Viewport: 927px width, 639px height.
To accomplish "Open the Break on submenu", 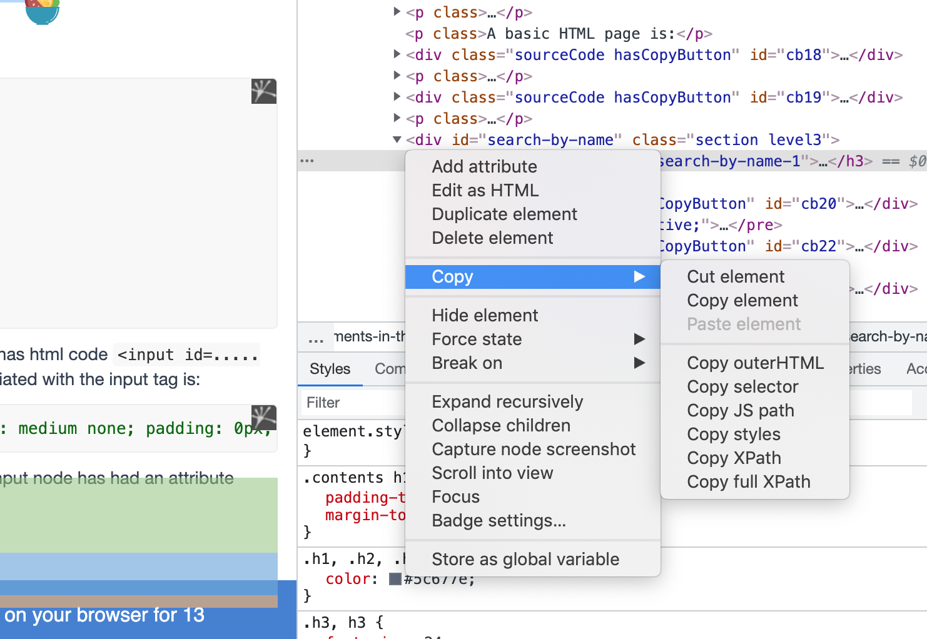I will click(533, 363).
